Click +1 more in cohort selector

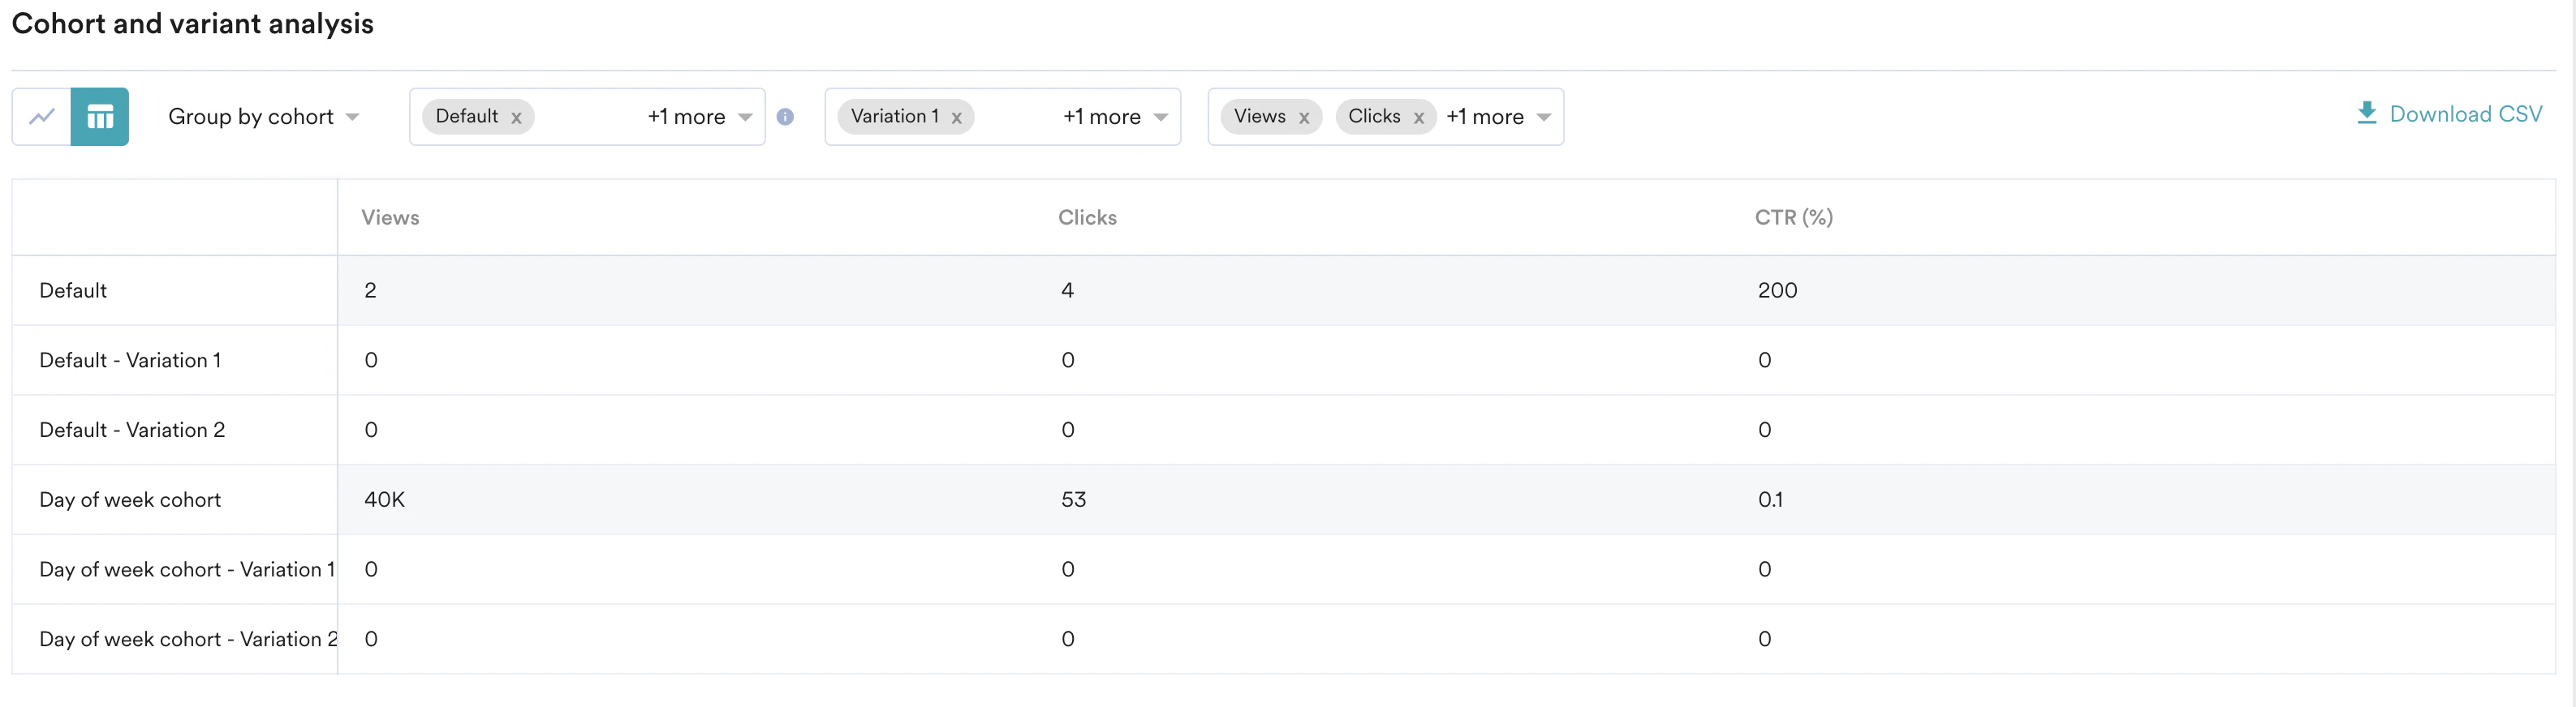(686, 117)
